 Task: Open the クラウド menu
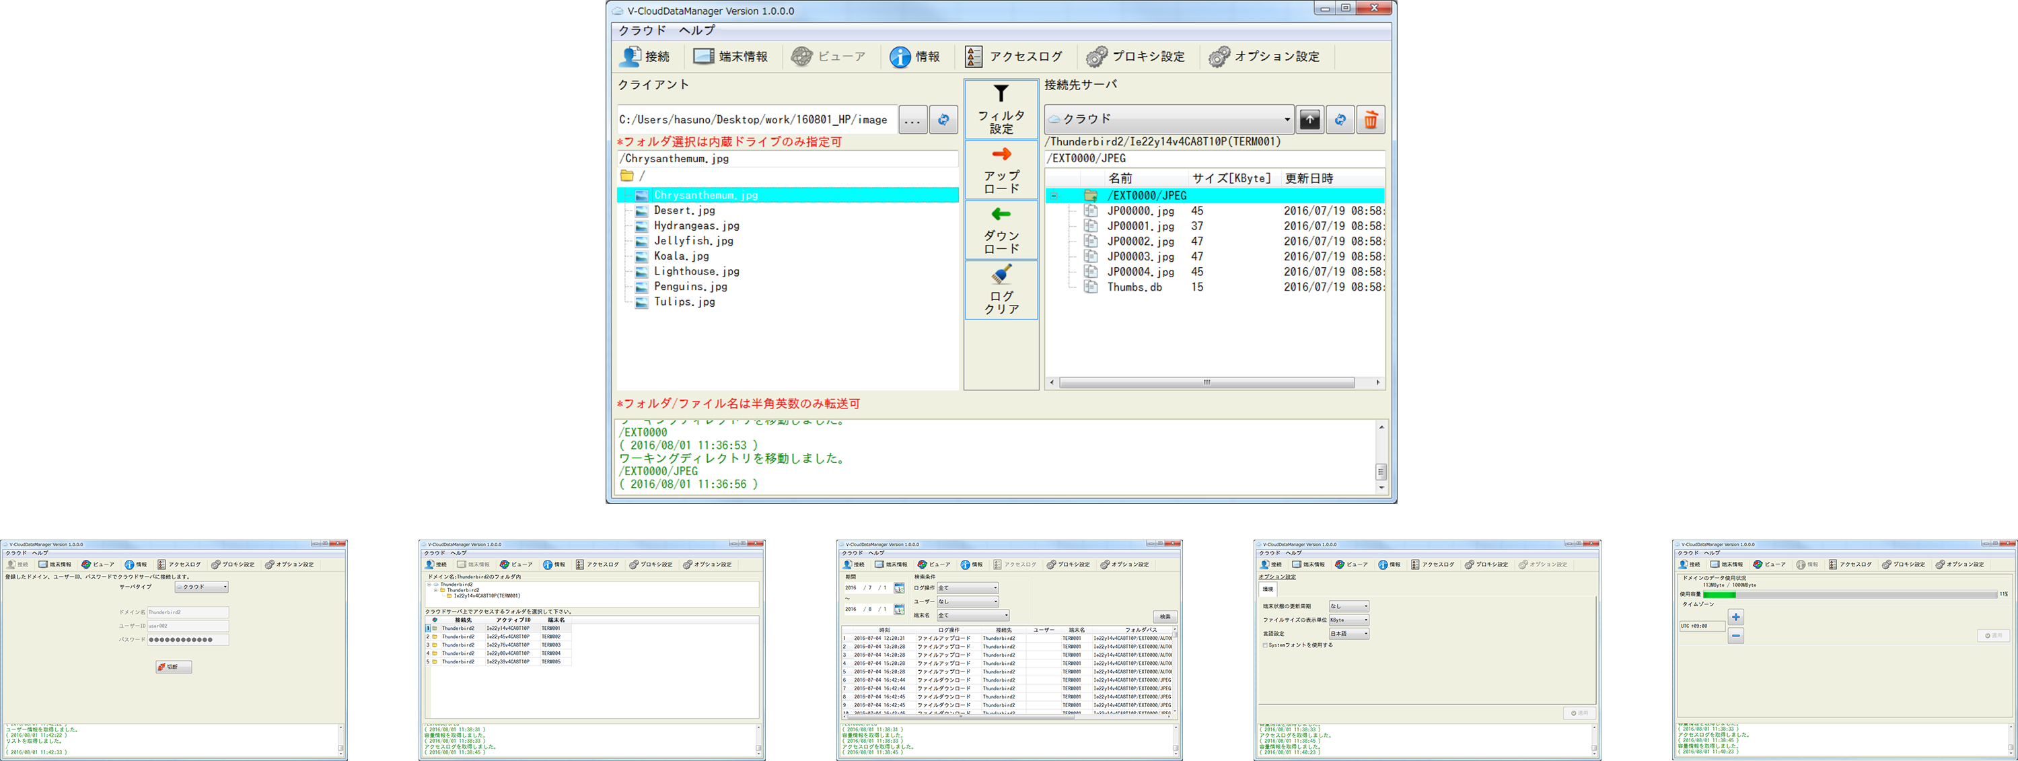tap(641, 30)
